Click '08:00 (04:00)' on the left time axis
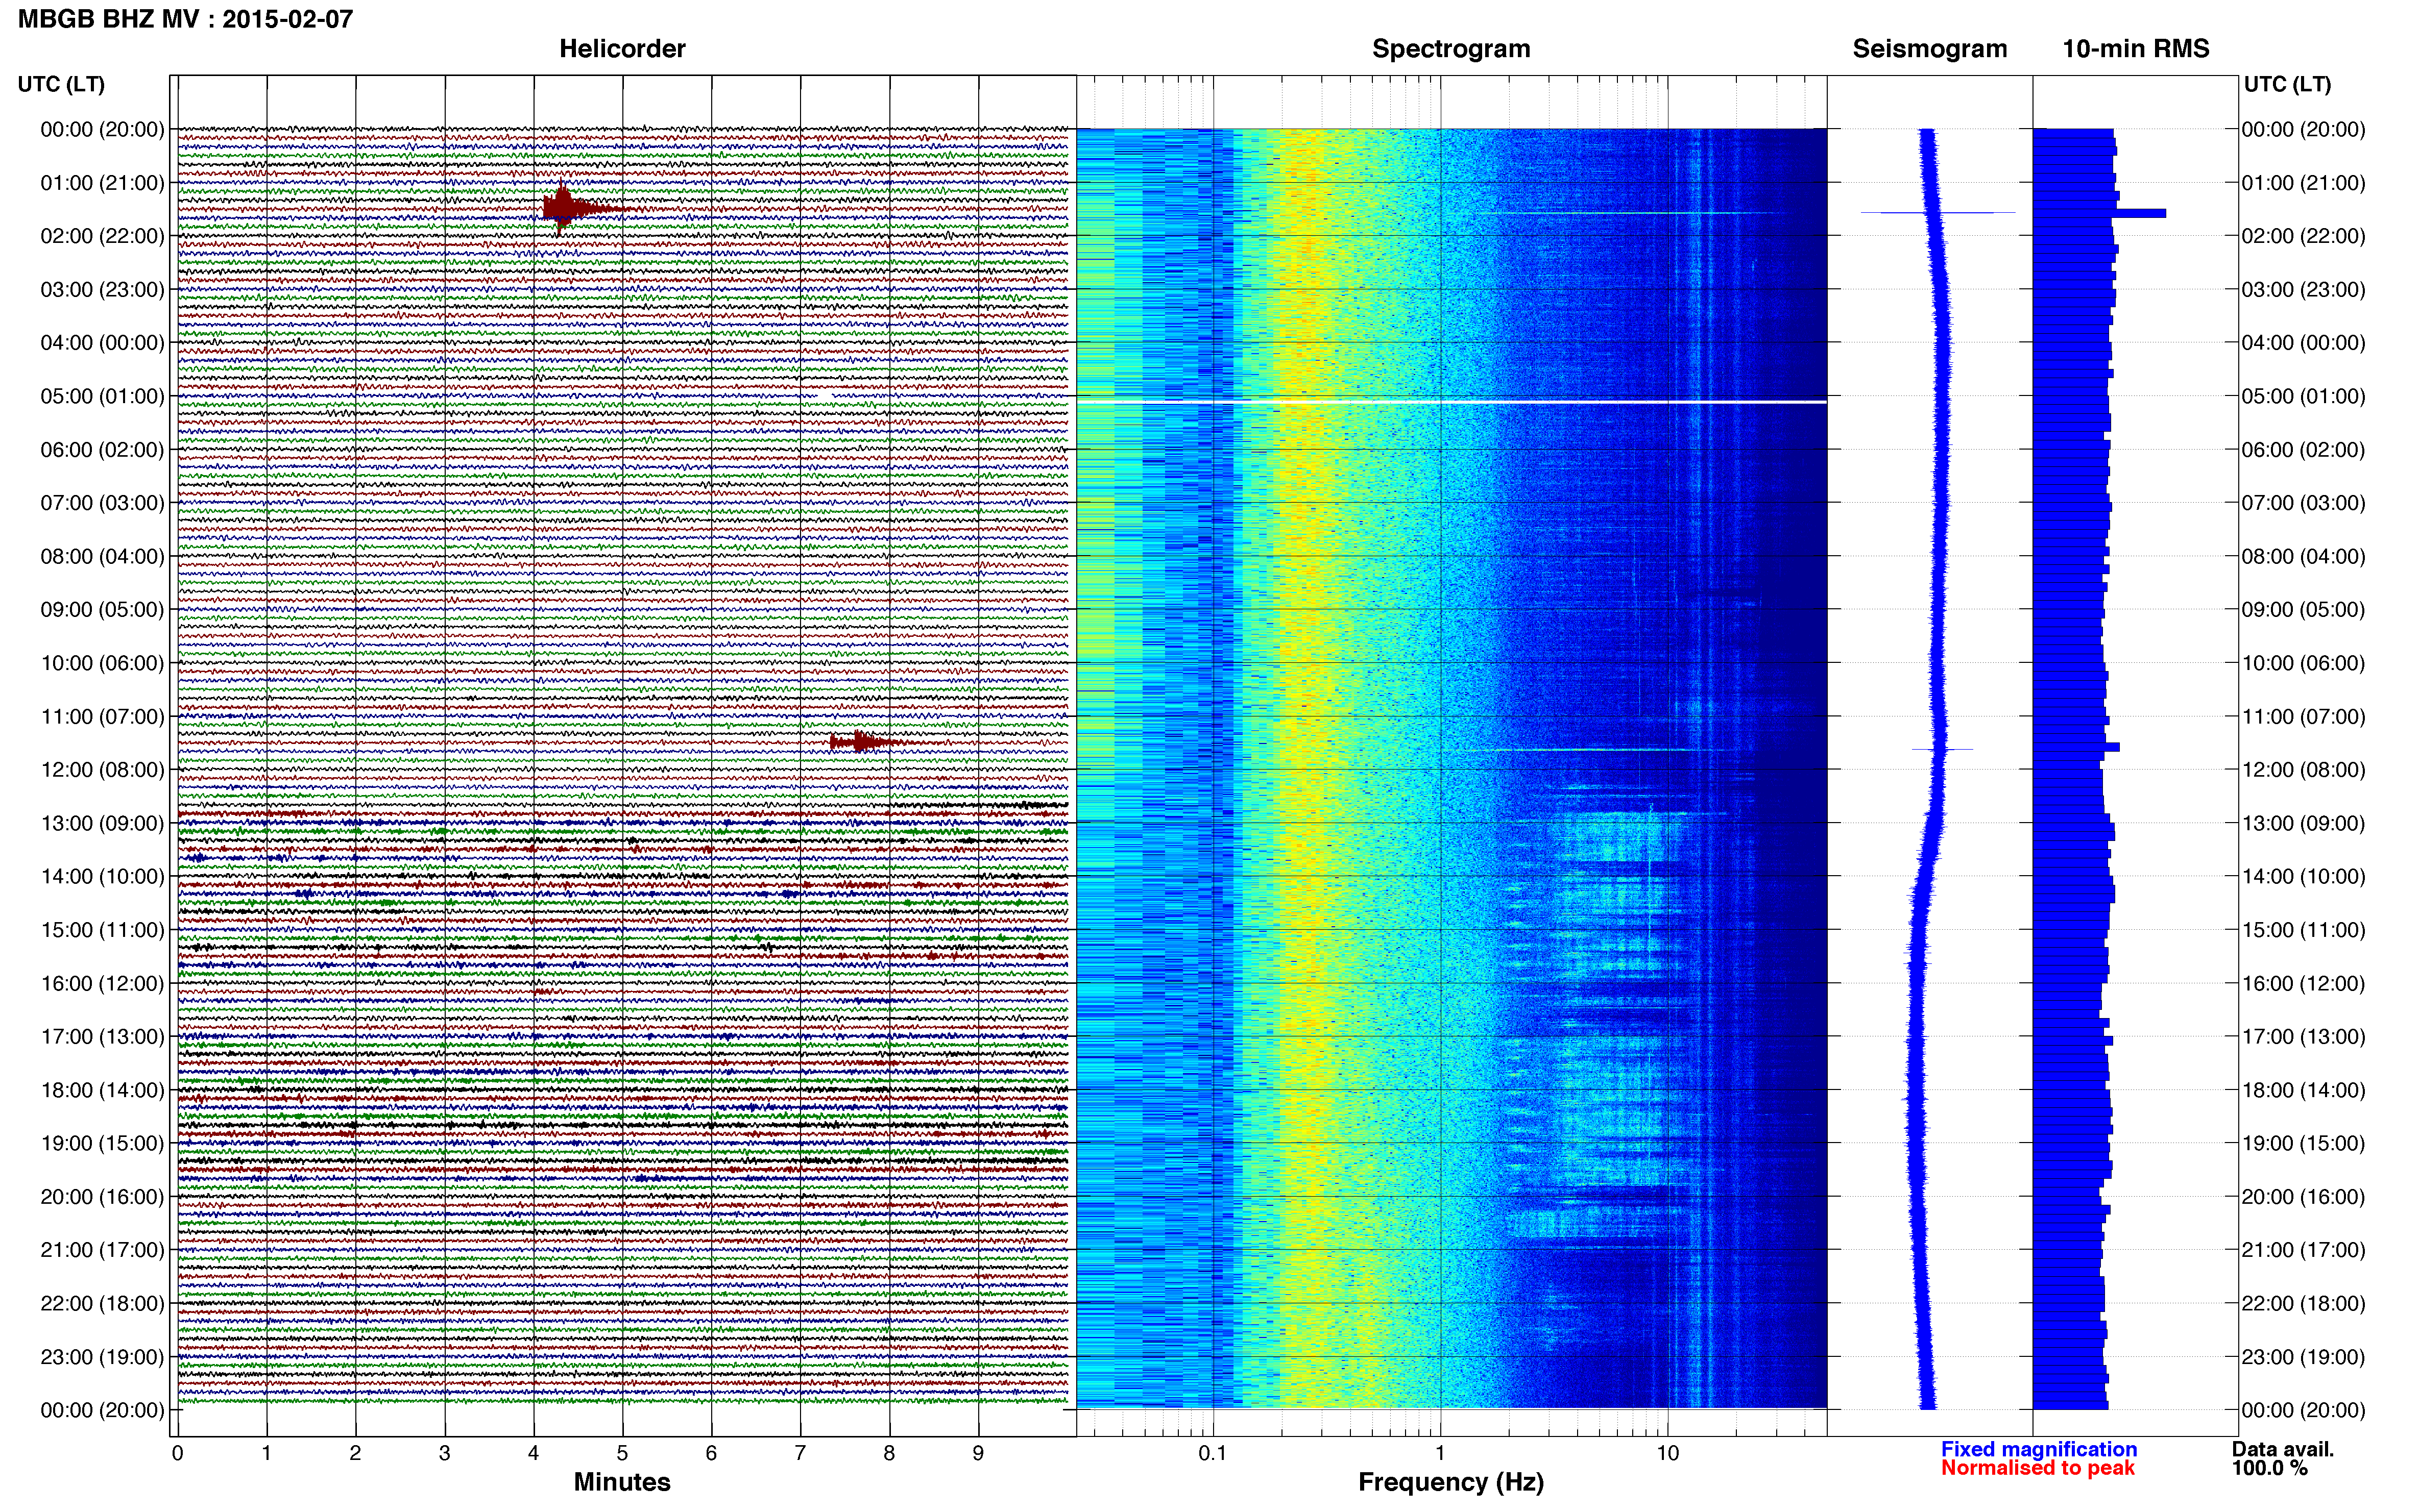Image resolution: width=2420 pixels, height=1512 pixels. pos(102,556)
